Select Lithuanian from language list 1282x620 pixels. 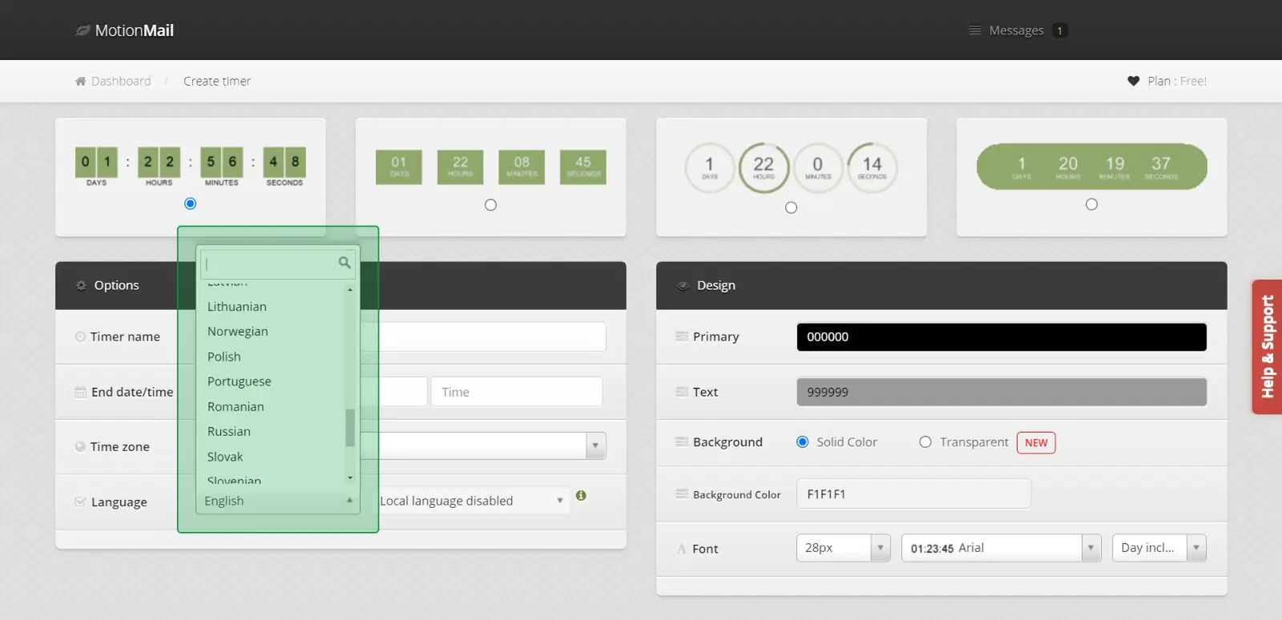(x=237, y=307)
